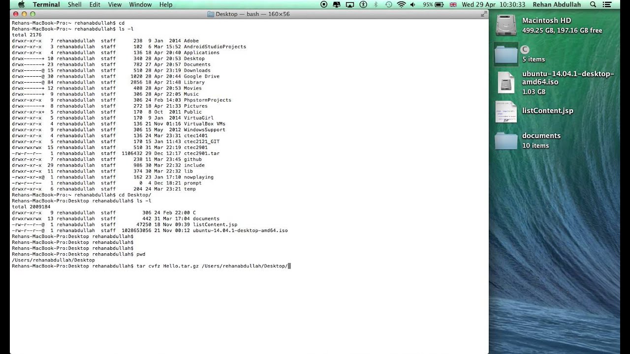Open the Edit menu
The height and width of the screenshot is (354, 630).
pyautogui.click(x=95, y=4)
